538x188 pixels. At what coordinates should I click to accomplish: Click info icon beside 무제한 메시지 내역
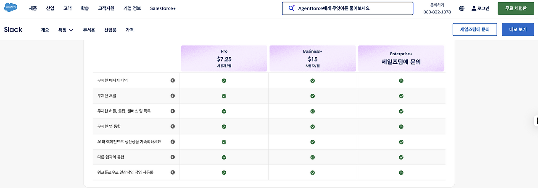[x=173, y=80]
